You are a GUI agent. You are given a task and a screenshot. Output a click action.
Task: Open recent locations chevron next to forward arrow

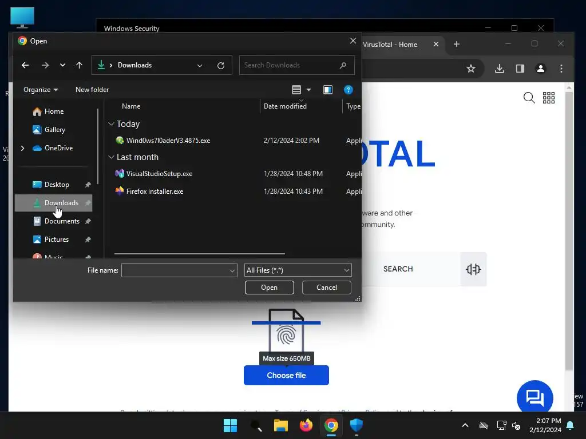[62, 65]
